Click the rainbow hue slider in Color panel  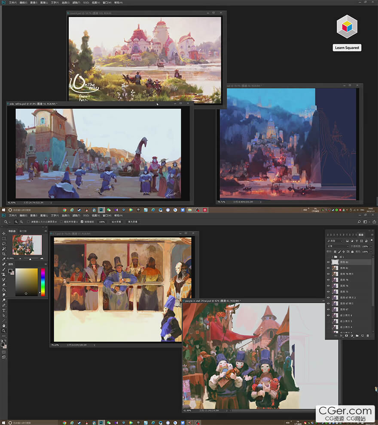click(43, 282)
